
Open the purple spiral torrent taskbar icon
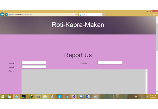click(x=52, y=97)
